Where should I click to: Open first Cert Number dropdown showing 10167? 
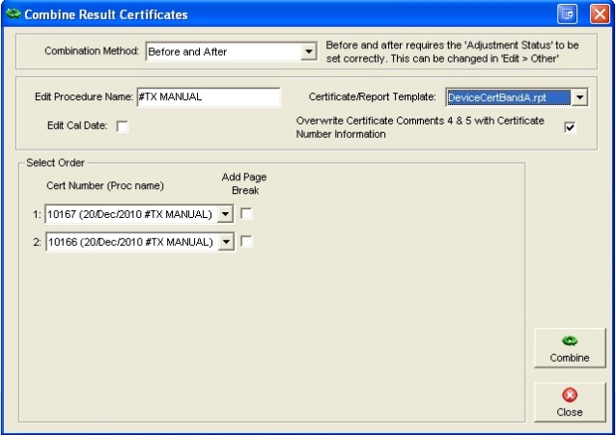[x=226, y=214]
